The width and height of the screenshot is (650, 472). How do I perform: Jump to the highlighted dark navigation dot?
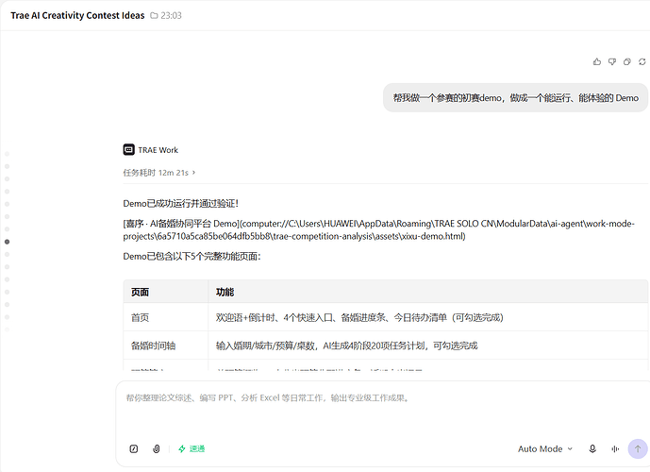7,242
